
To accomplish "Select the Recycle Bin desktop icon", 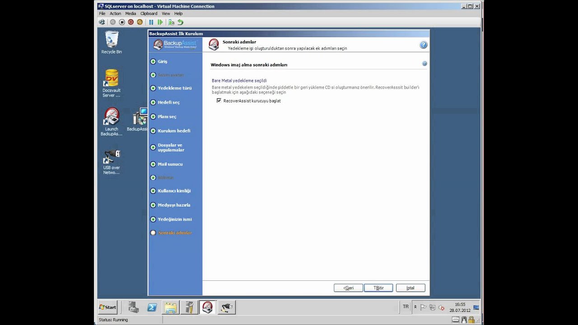I will pos(112,42).
